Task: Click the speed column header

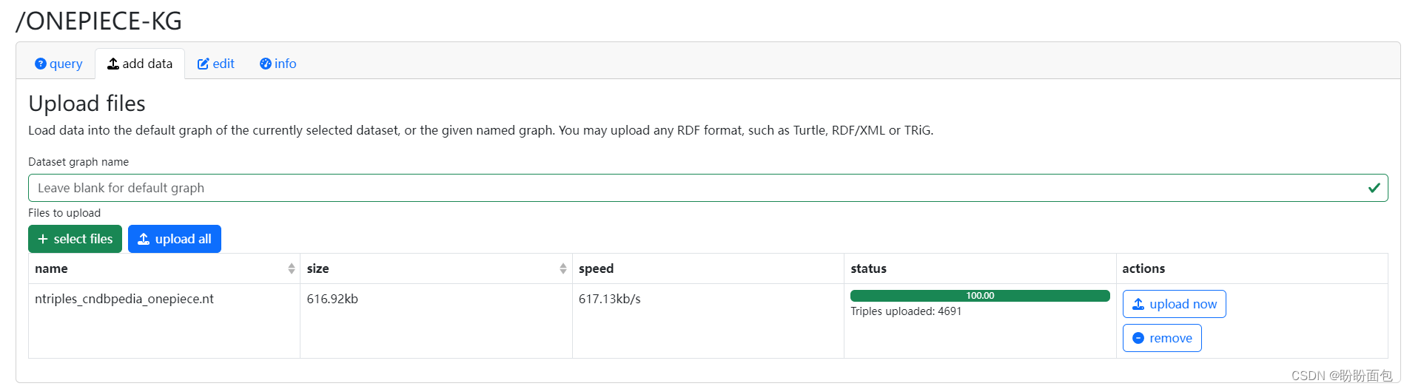Action: point(596,269)
